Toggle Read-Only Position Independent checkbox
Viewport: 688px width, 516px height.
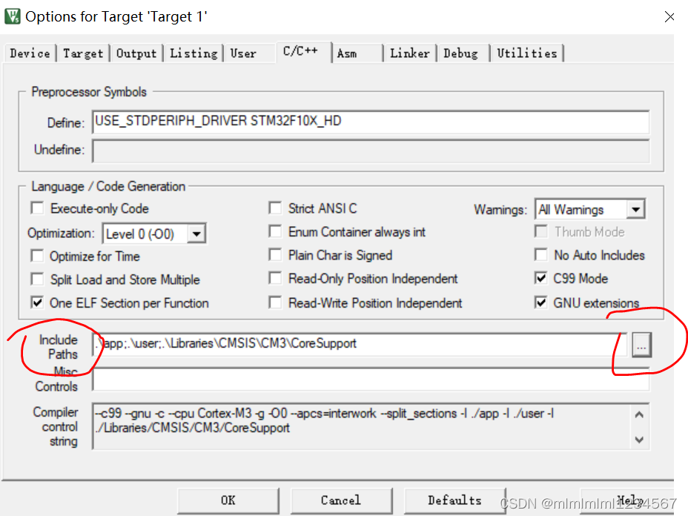click(275, 278)
